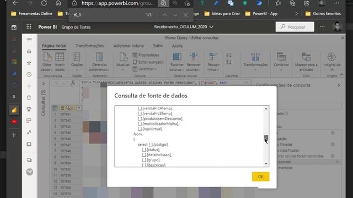Open the Ferramentas Online bookmarks folder
This screenshot has width=353, height=198.
(x=32, y=14)
